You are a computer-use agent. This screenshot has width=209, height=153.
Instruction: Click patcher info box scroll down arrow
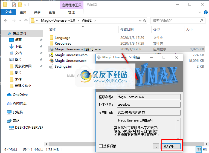pyautogui.click(x=178, y=138)
